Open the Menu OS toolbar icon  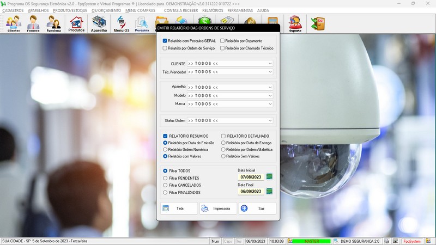[121, 24]
